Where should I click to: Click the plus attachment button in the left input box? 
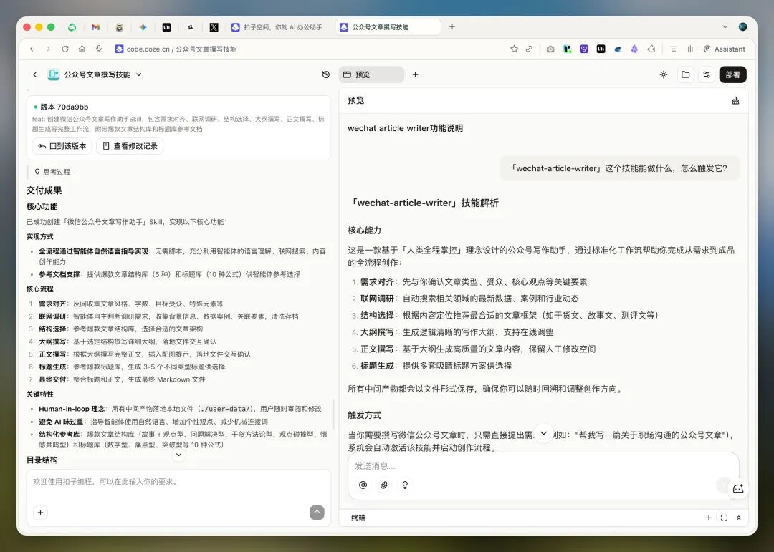[40, 513]
